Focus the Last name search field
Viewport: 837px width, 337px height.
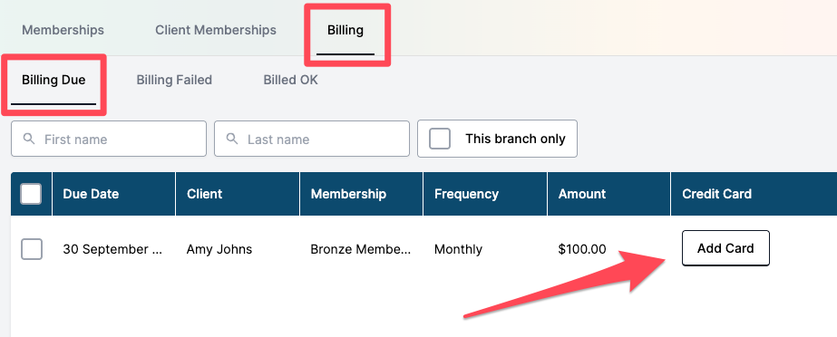[312, 139]
